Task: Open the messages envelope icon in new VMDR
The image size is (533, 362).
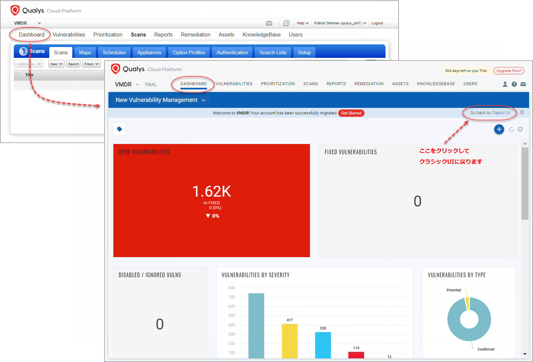Action: tap(523, 84)
